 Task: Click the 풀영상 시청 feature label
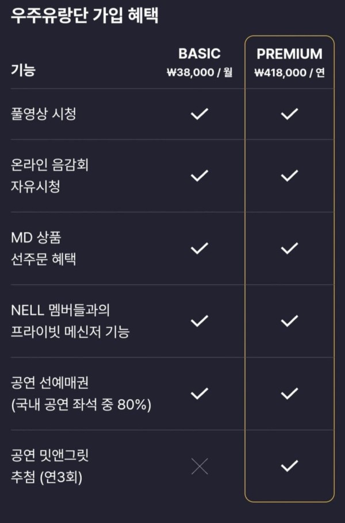44,114
